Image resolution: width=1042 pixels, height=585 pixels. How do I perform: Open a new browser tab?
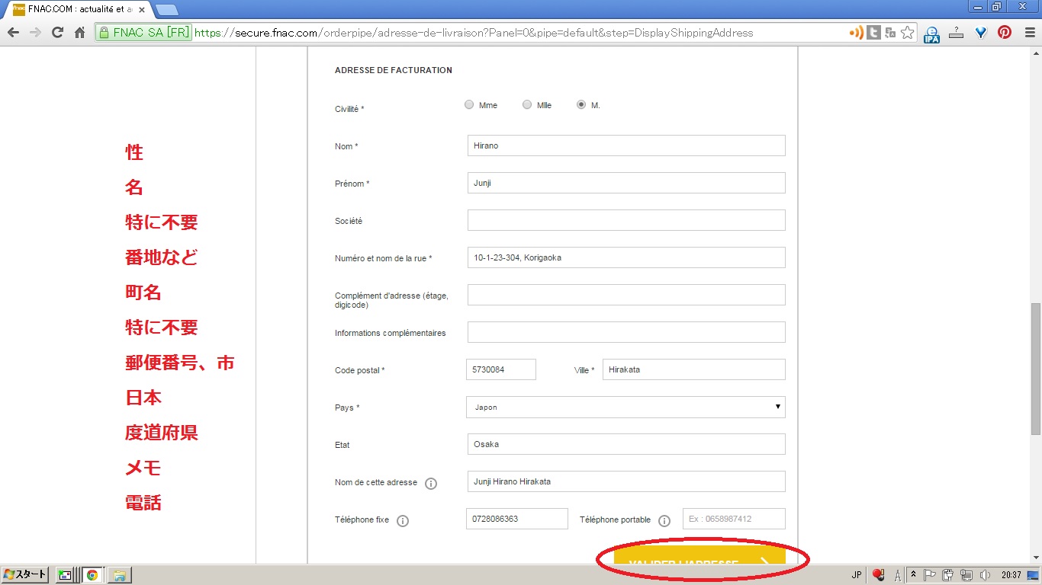coord(166,10)
